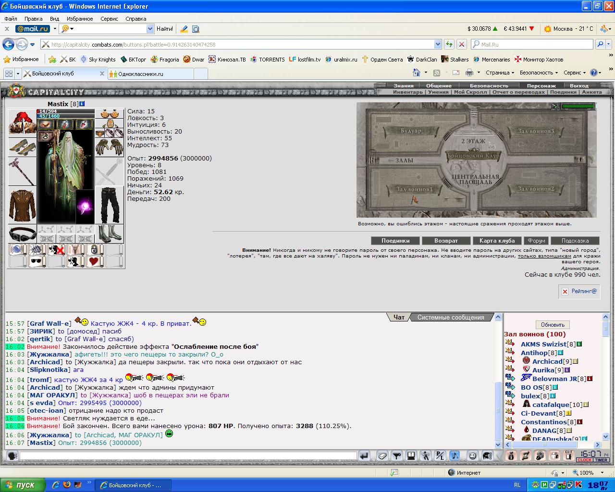615x492 pixels.
Task: Open the Знания menu
Action: (404, 86)
